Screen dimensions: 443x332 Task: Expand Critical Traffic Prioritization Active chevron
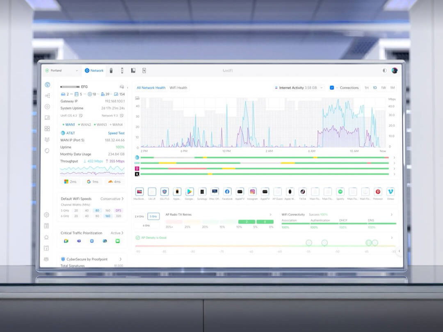[x=122, y=233]
